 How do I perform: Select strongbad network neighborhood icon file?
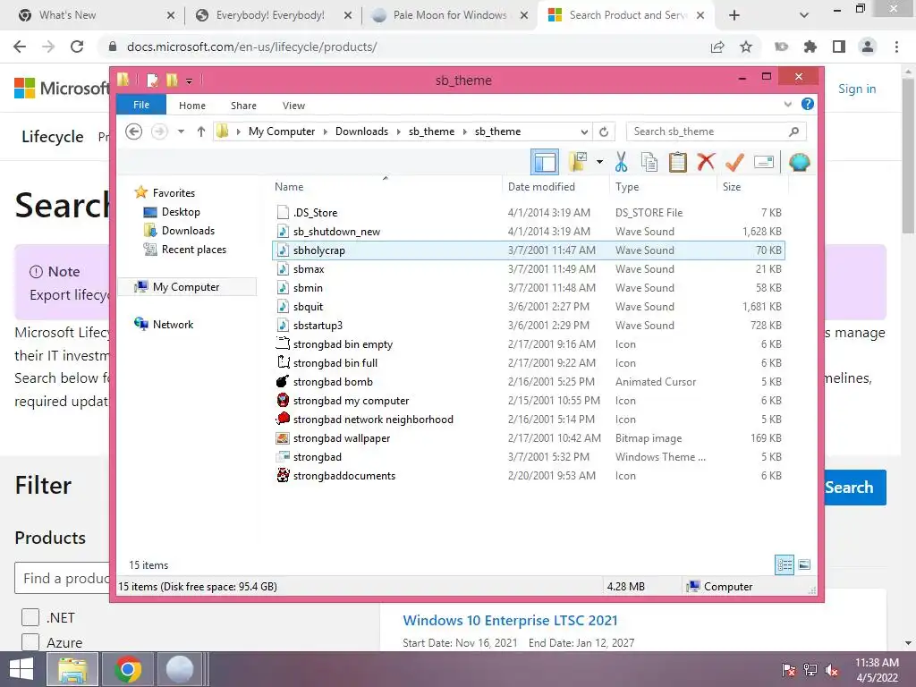pos(529,419)
